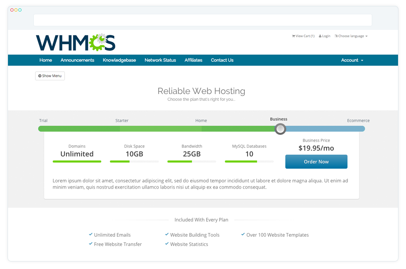Select Network Status in navigation
Image resolution: width=406 pixels, height=269 pixels.
[160, 60]
